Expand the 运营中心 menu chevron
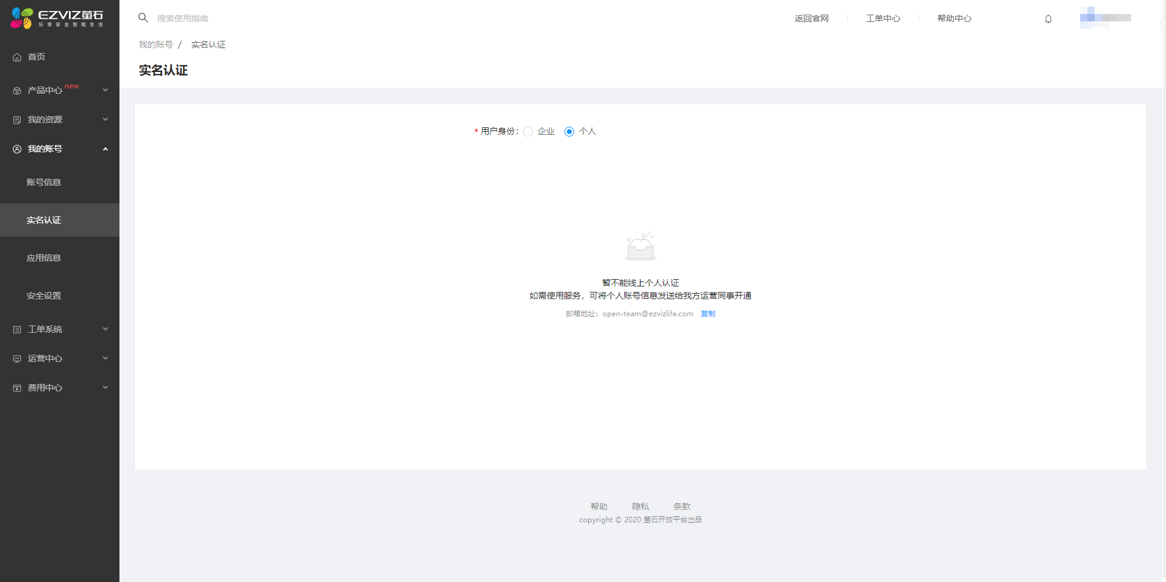Viewport: 1166px width, 582px height. (x=105, y=358)
